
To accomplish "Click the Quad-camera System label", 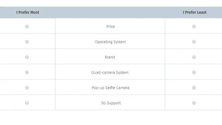I will coord(110,72).
